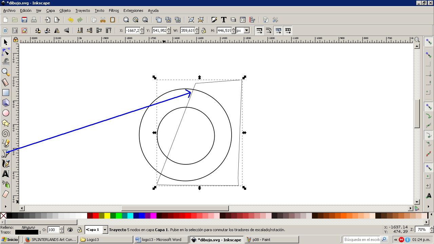Choose the Spiral drawing tool

(6, 133)
